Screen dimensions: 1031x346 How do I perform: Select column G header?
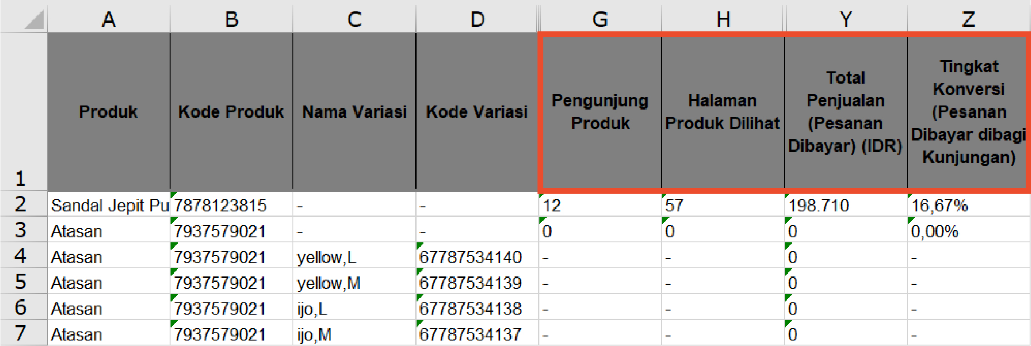(600, 19)
